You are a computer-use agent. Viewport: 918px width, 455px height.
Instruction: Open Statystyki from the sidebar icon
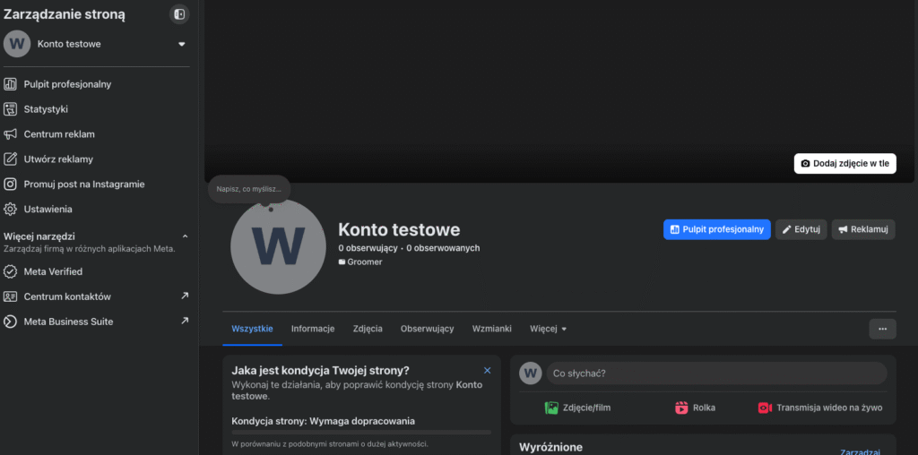(10, 109)
